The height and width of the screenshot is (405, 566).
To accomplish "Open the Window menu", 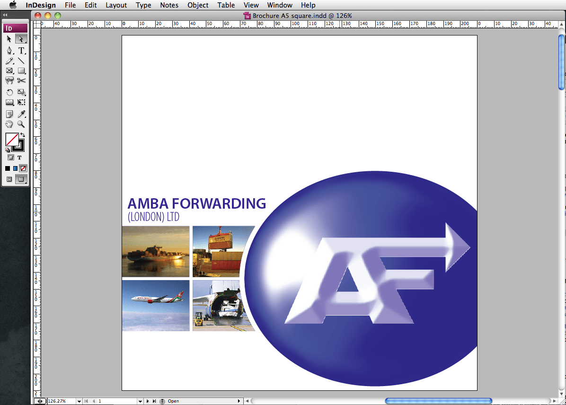I will (280, 5).
